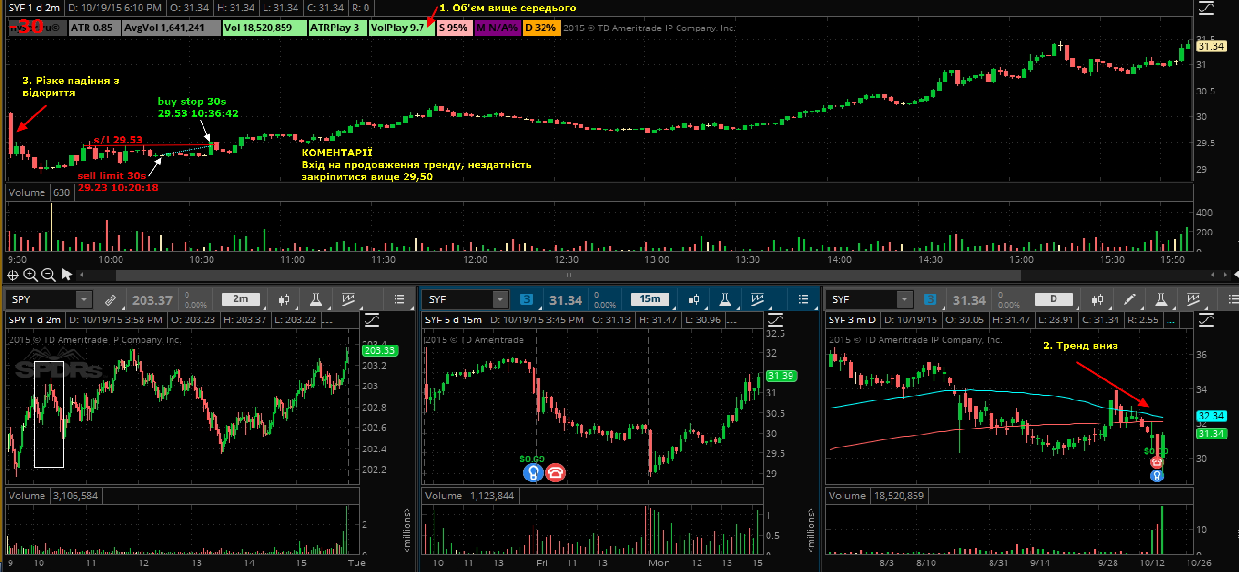Click 'SYF 5 d 15m' chart title
Screen dimensions: 1239x572
point(453,320)
